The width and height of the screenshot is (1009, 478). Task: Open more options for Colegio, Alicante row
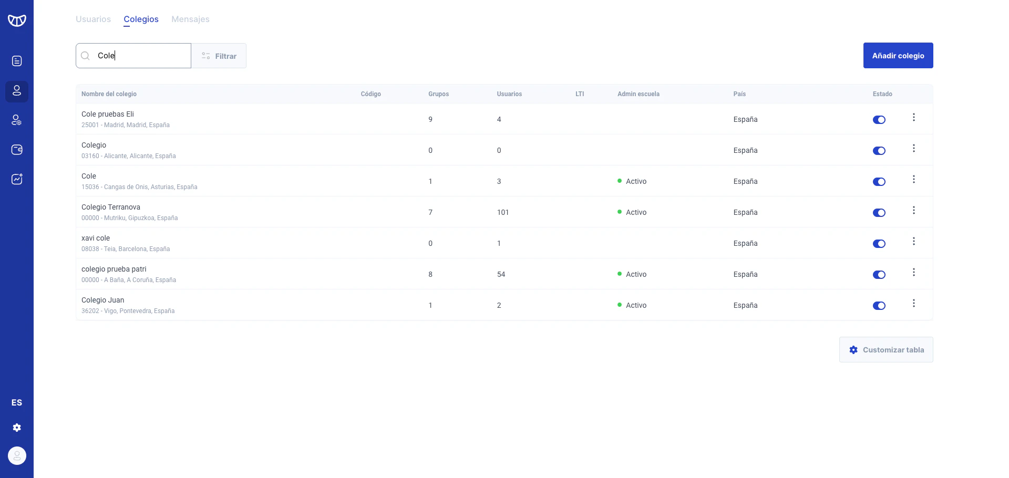coord(914,148)
